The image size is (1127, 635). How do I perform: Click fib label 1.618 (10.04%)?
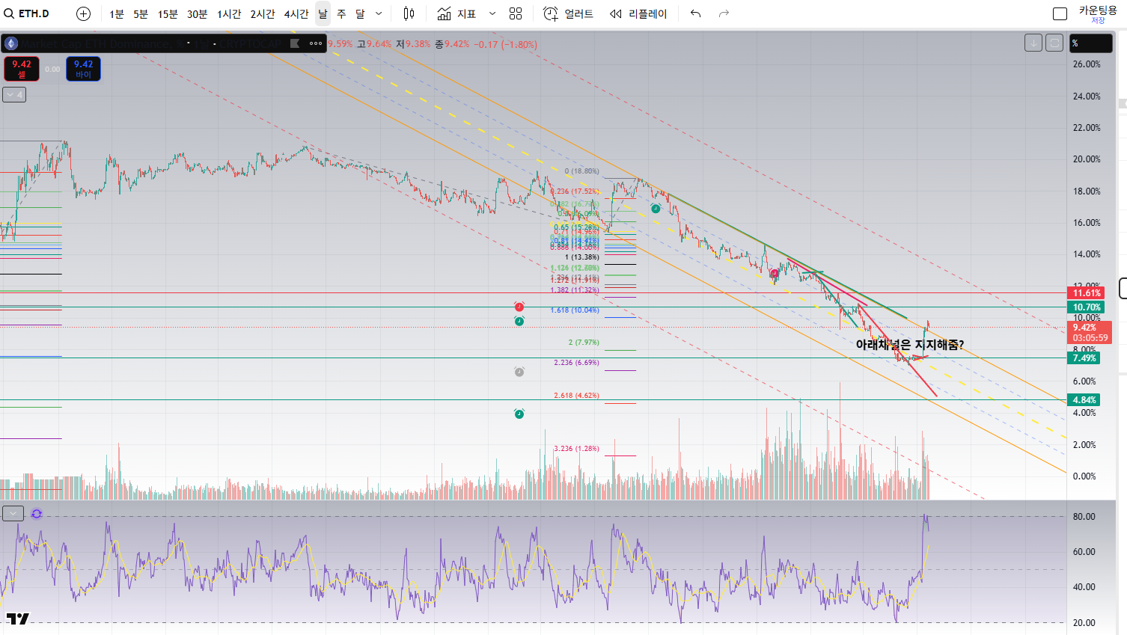575,310
